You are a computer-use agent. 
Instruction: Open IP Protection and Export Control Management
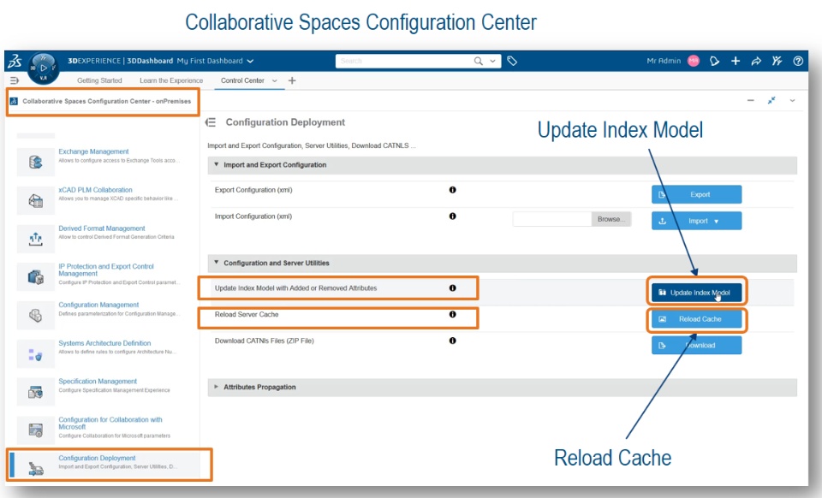[106, 270]
